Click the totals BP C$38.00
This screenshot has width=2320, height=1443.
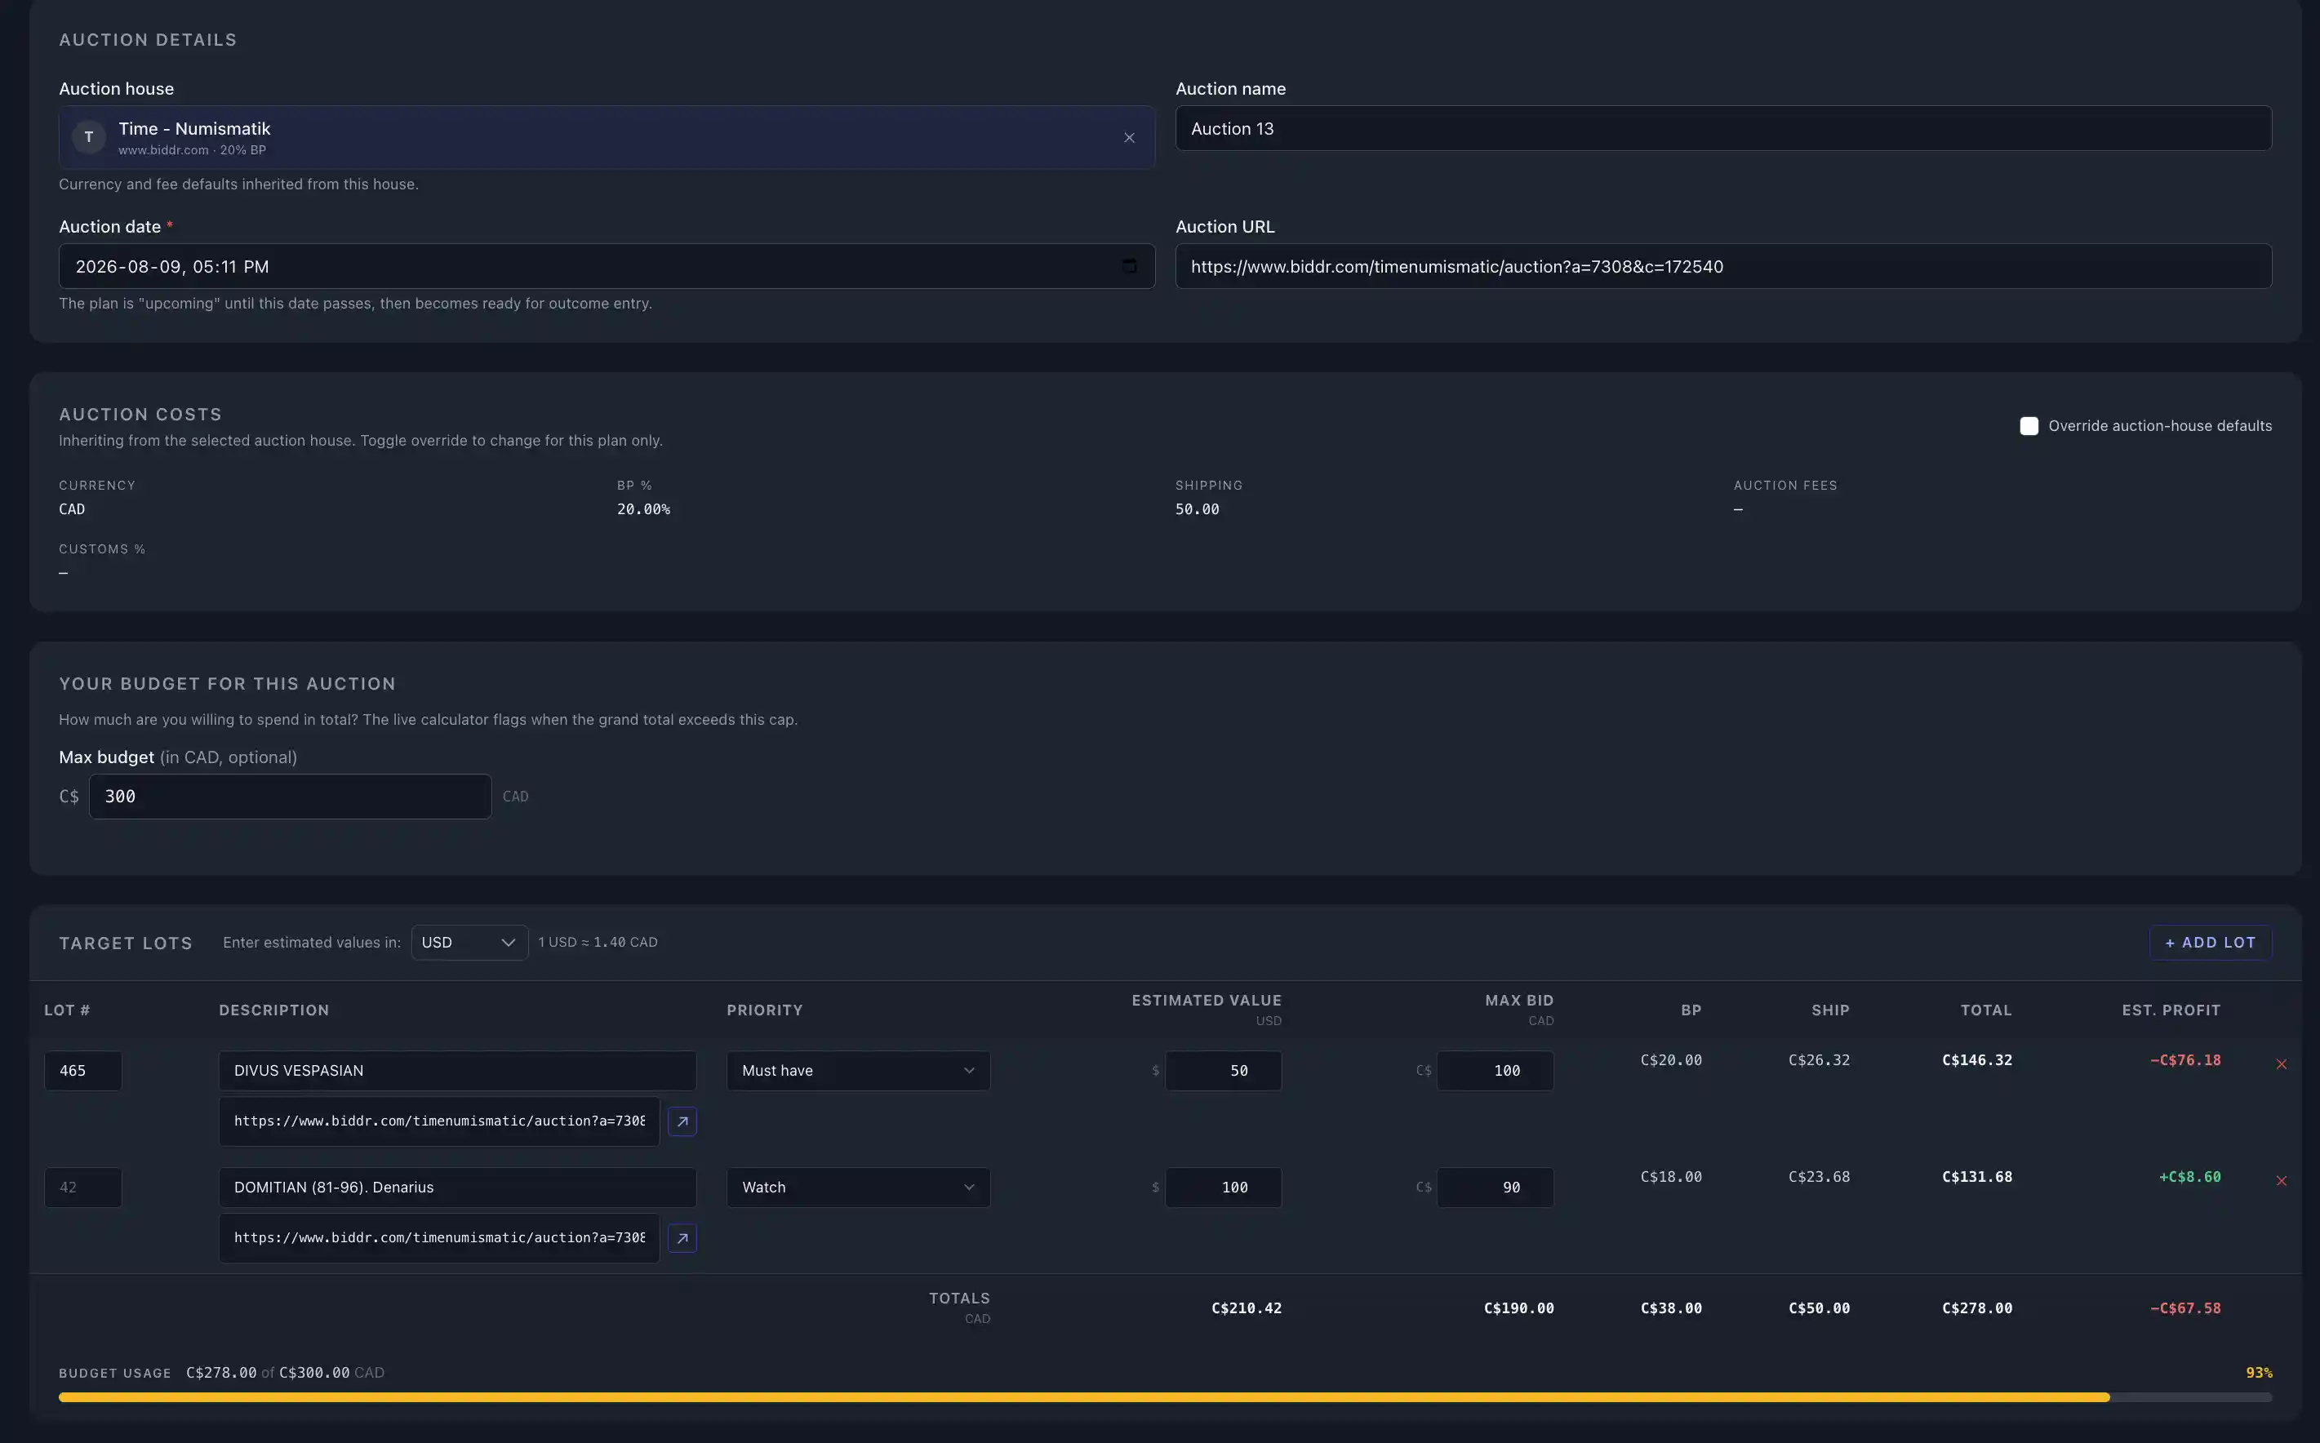[x=1671, y=1308]
